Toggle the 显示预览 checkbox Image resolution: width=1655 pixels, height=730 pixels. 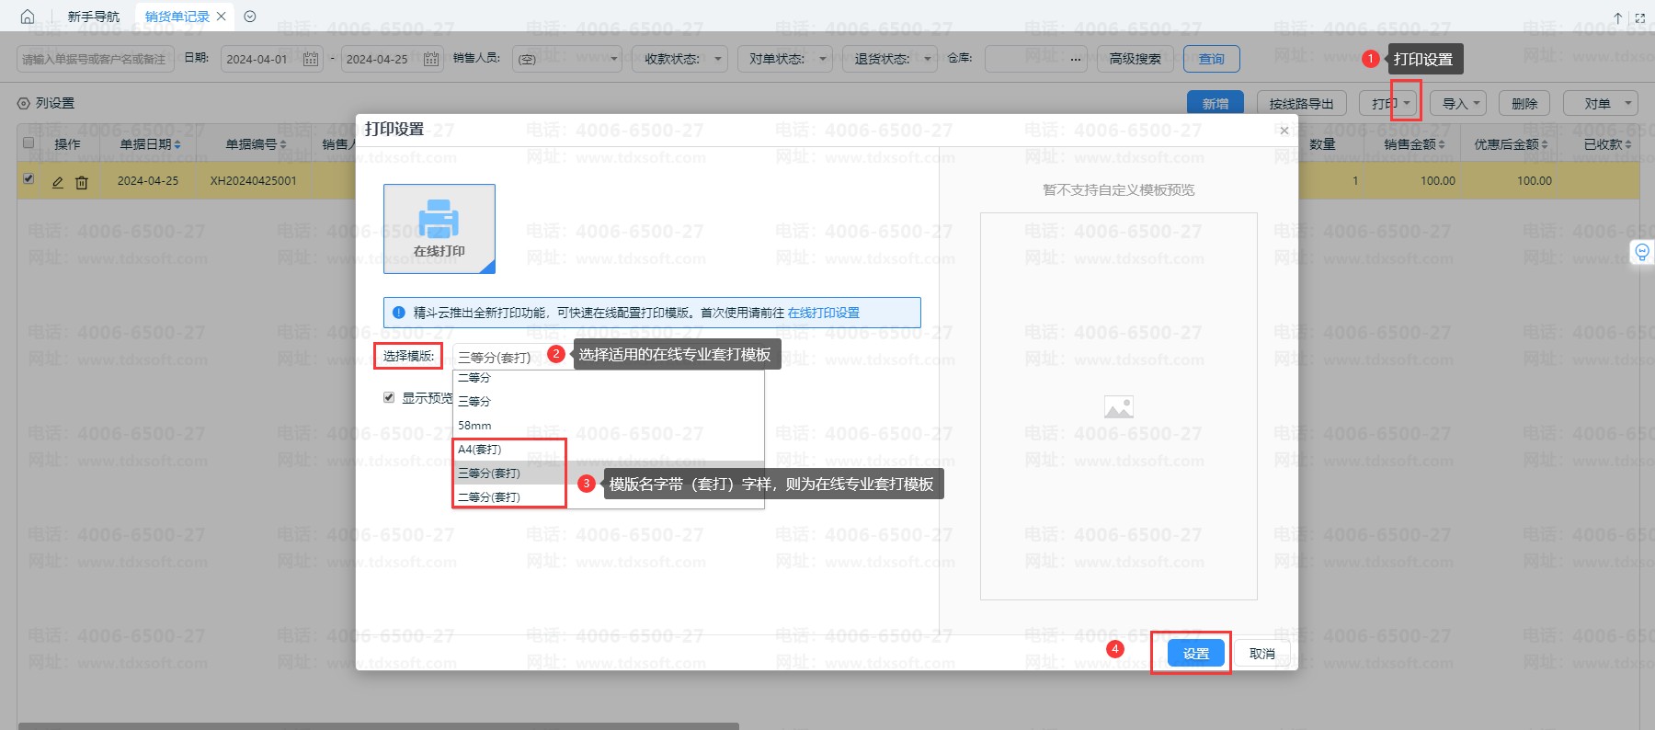(389, 397)
